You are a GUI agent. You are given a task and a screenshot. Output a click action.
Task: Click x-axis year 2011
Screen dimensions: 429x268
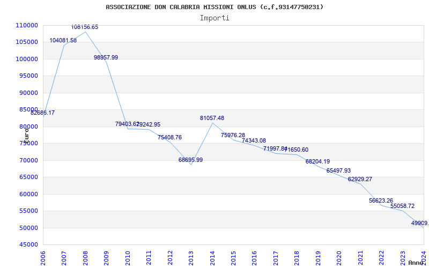[149, 258]
